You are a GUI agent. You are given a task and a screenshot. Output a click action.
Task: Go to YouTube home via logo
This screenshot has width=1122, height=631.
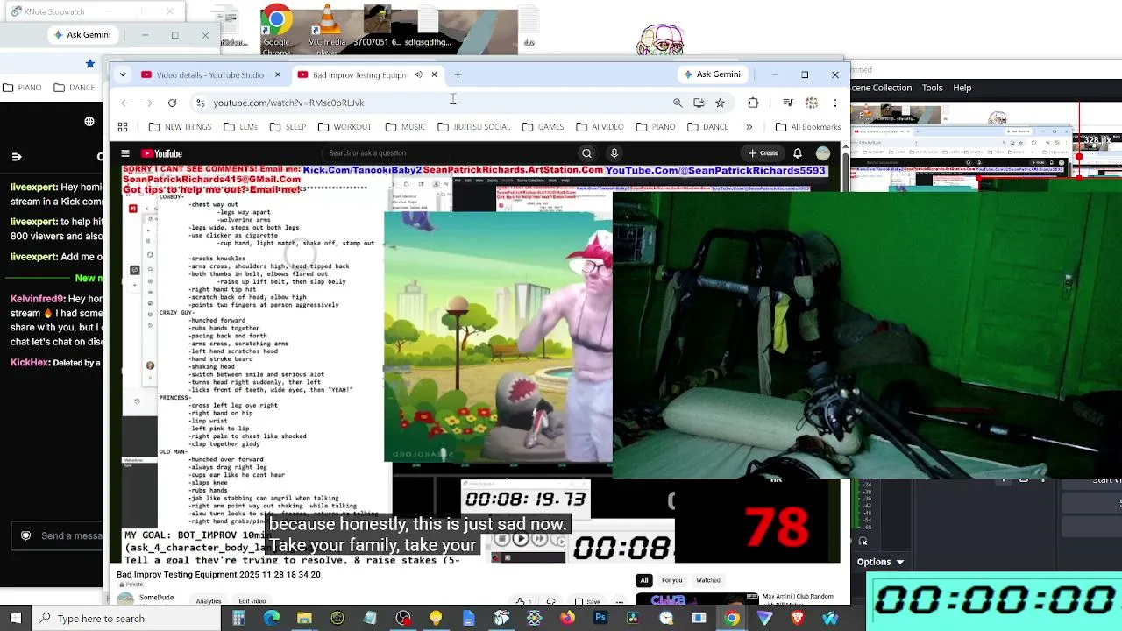point(162,153)
